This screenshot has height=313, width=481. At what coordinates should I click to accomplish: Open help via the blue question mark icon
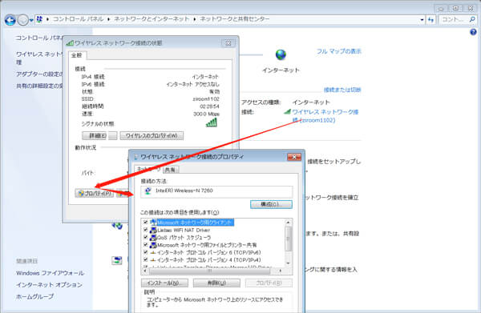pos(473,31)
